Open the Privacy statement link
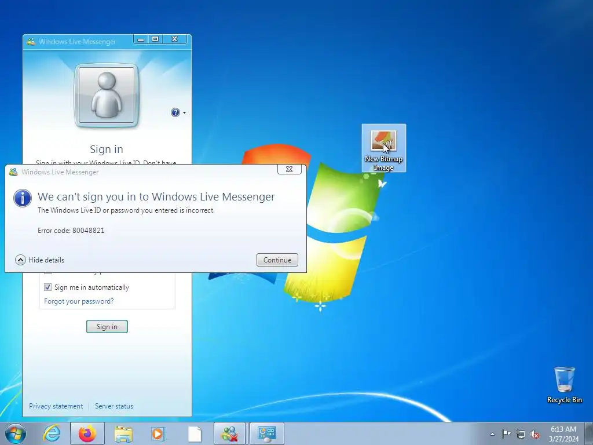Screen dimensions: 593x445 point(56,406)
